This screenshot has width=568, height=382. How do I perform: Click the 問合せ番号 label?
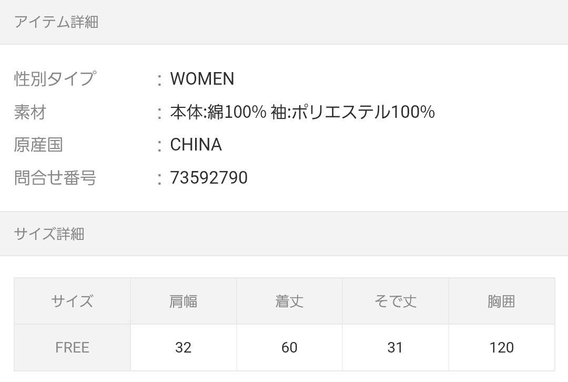pos(55,178)
